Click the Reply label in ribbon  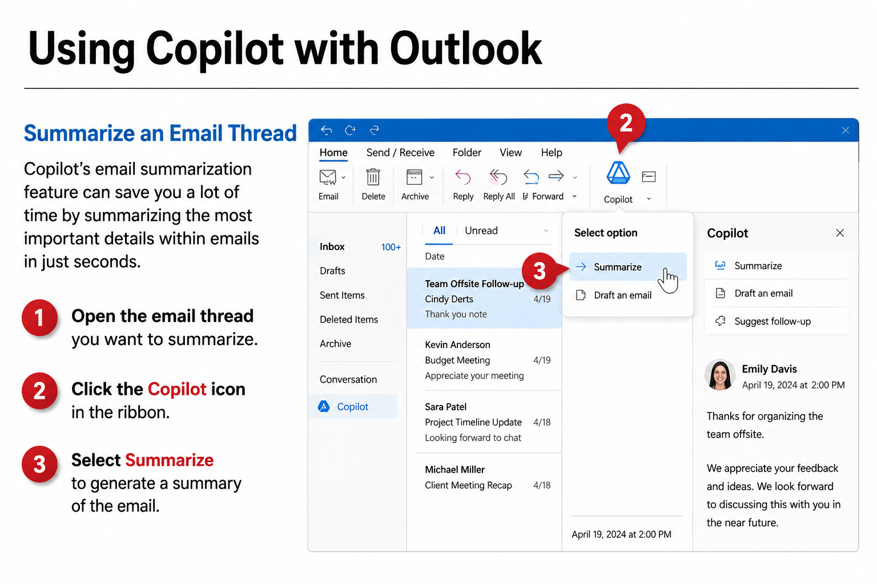[x=463, y=196]
